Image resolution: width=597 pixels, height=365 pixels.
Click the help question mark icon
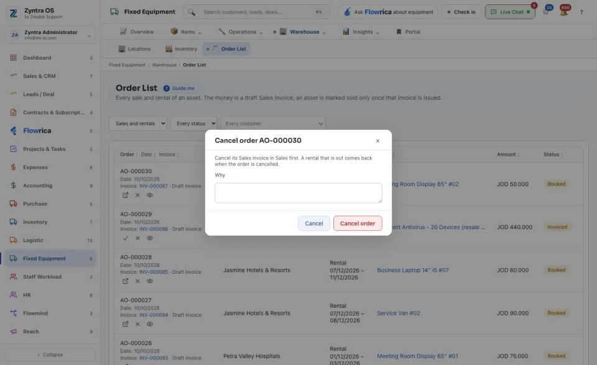coord(581,12)
